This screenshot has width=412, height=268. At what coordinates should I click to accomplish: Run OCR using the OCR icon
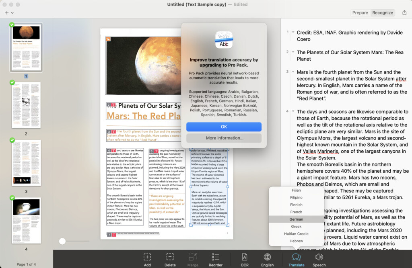[x=244, y=257]
